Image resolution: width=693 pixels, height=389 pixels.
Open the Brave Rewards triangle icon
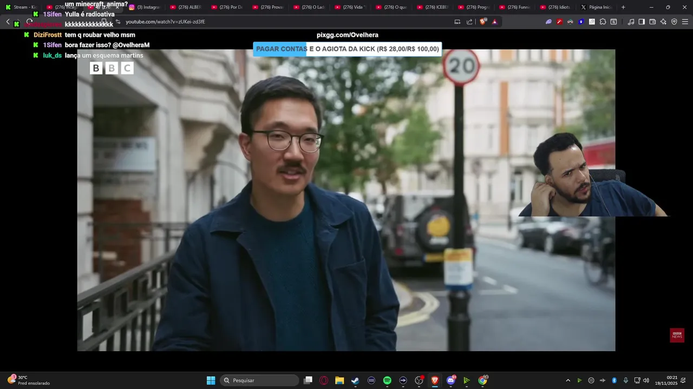pyautogui.click(x=494, y=22)
